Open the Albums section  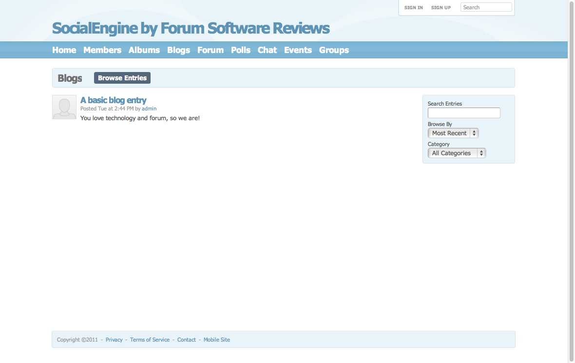pyautogui.click(x=144, y=50)
